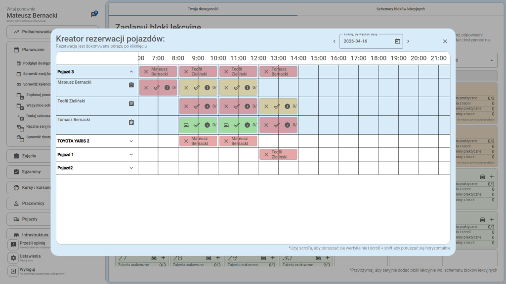This screenshot has height=284, width=506.
Task: Expand the TOYOTA YARIS 2 vehicle row
Action: [131, 141]
